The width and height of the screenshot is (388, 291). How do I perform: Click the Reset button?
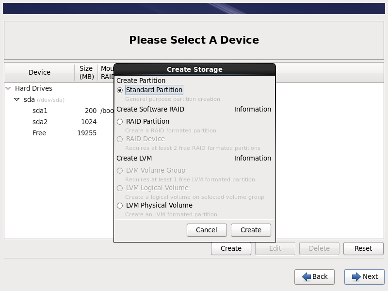tap(363, 248)
